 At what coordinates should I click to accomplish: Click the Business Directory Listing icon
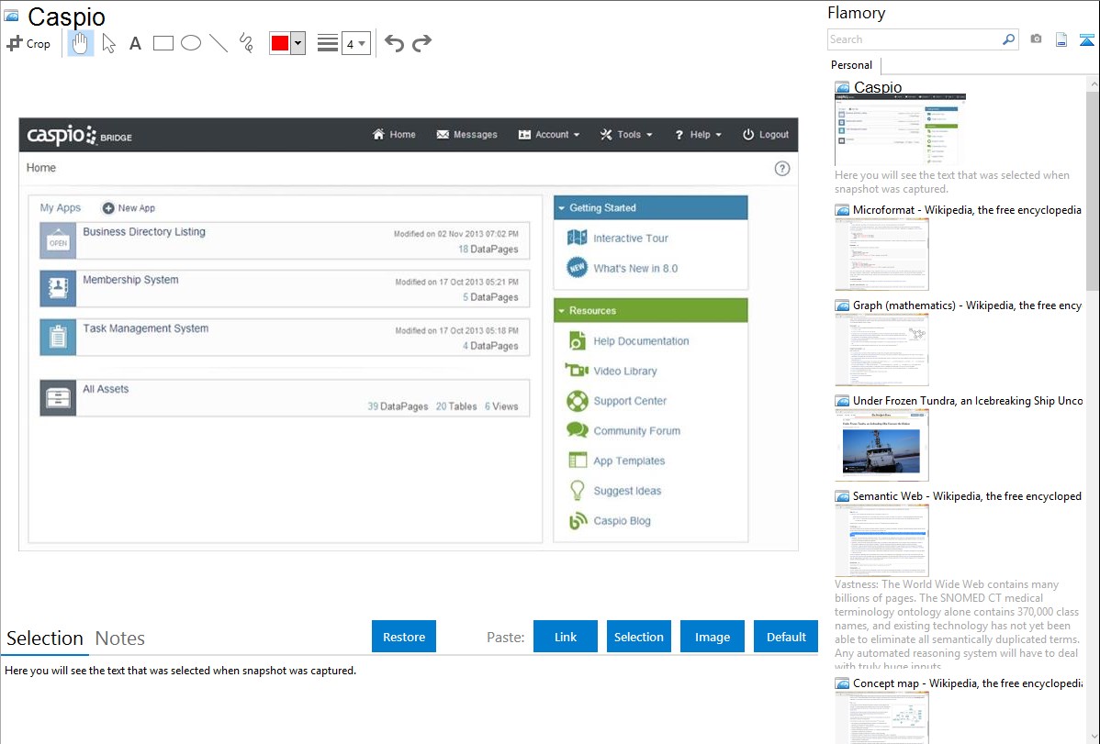[58, 240]
